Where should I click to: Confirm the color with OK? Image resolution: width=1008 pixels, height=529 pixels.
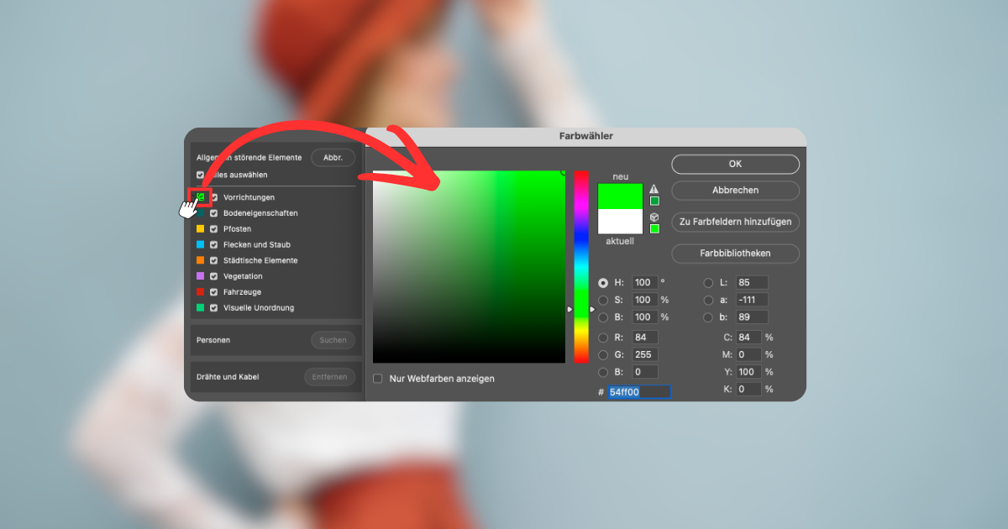coord(735,164)
